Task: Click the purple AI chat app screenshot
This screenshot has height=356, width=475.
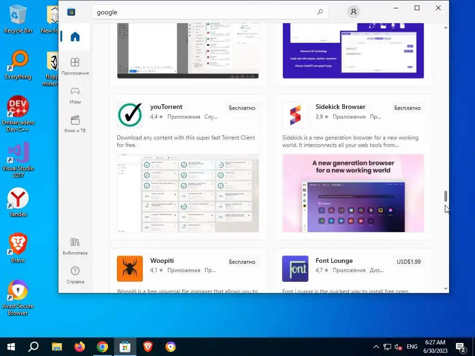Action: click(x=353, y=51)
